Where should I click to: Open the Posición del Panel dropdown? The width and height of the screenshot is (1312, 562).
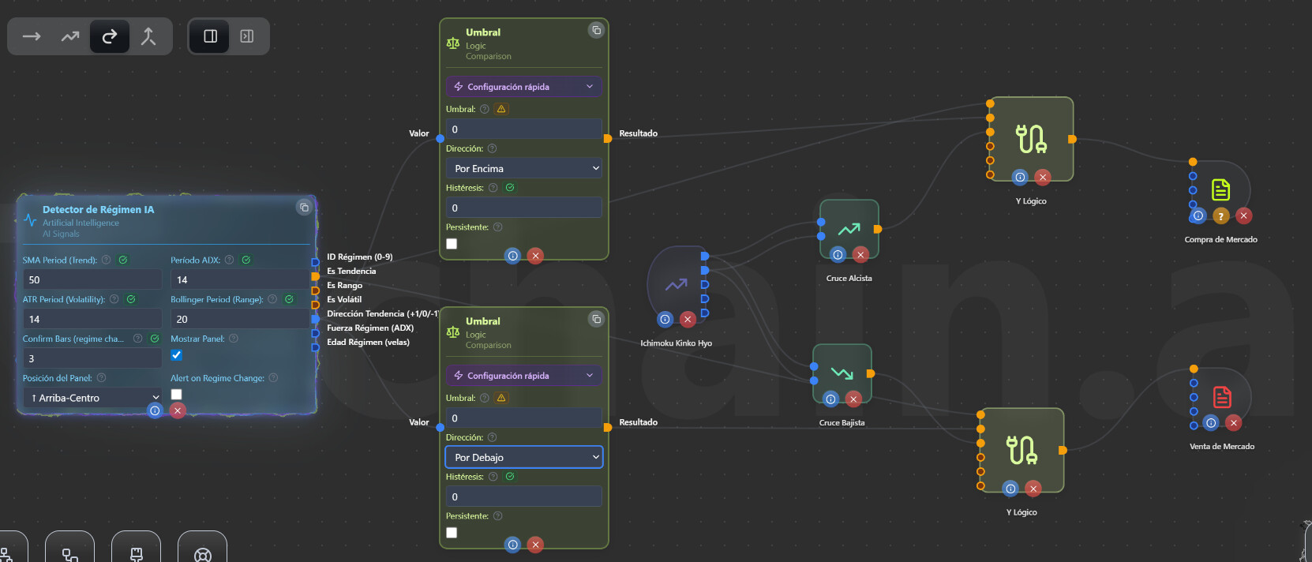(92, 398)
